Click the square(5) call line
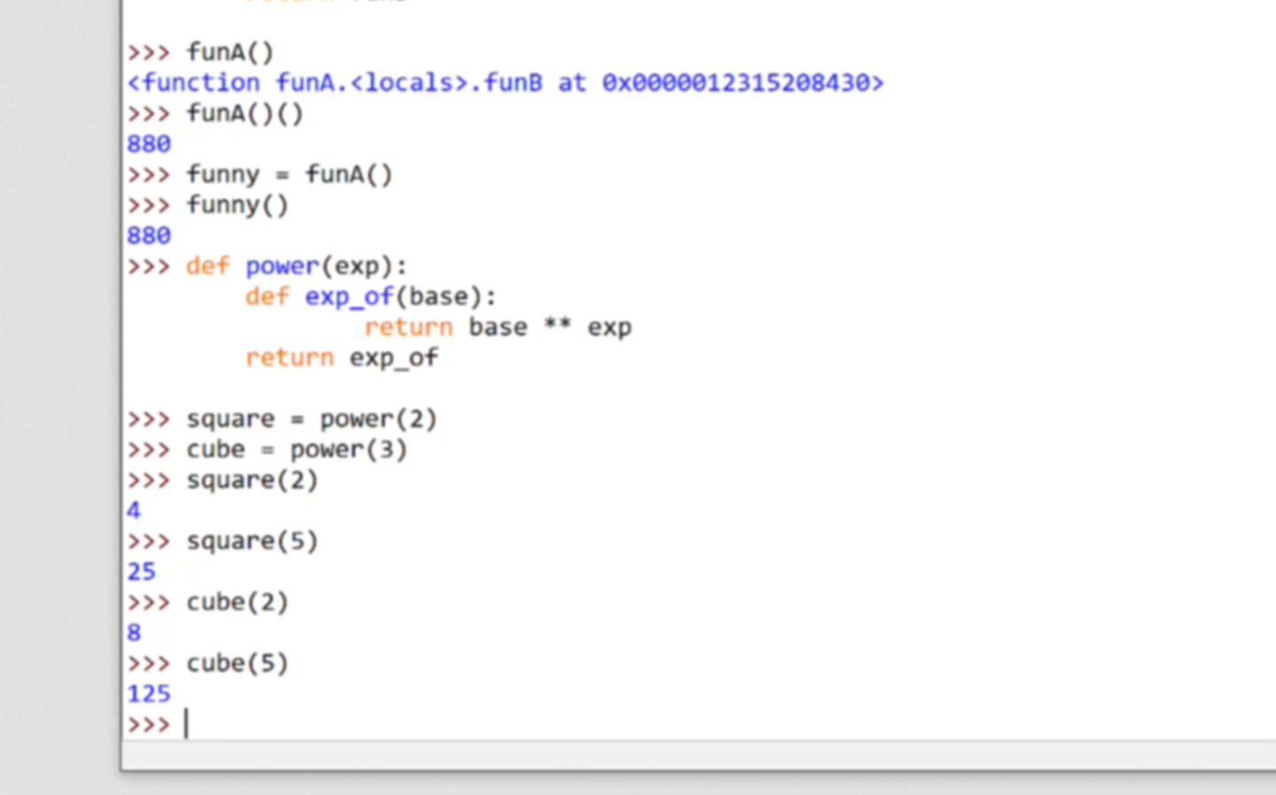Viewport: 1276px width, 795px height. 252,541
